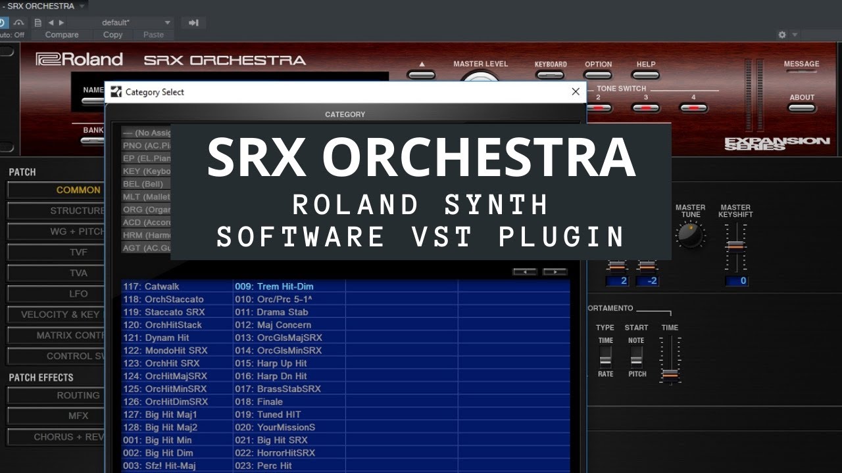This screenshot has width=842, height=473.
Task: Click the Master Keyshift value field 0
Action: coord(737,281)
